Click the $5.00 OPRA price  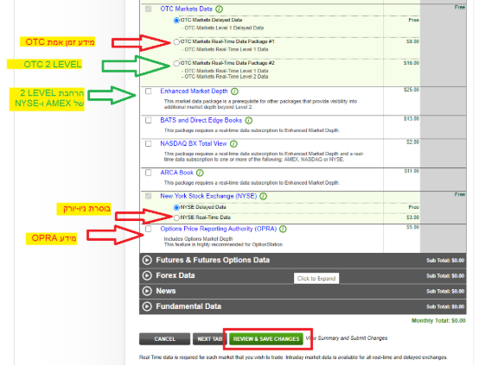point(412,227)
